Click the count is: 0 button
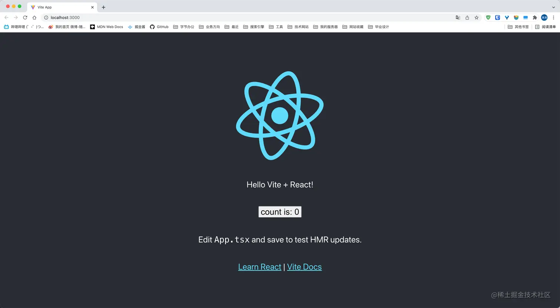The image size is (560, 308). pyautogui.click(x=280, y=212)
